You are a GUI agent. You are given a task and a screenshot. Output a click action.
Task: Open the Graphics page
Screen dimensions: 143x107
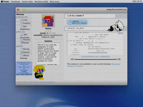[x=27, y=23]
